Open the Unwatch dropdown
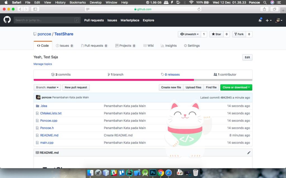286x178 pixels. (x=189, y=34)
